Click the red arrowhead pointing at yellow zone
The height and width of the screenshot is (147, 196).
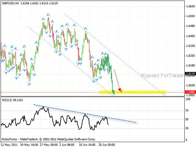pos(120,89)
